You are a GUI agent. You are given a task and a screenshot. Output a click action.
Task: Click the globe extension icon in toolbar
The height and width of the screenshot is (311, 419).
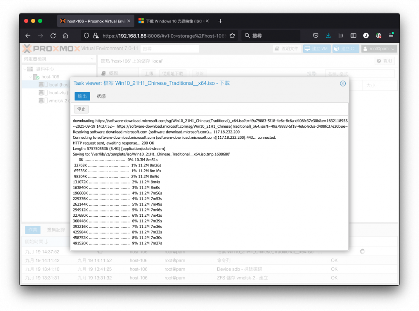pos(378,36)
